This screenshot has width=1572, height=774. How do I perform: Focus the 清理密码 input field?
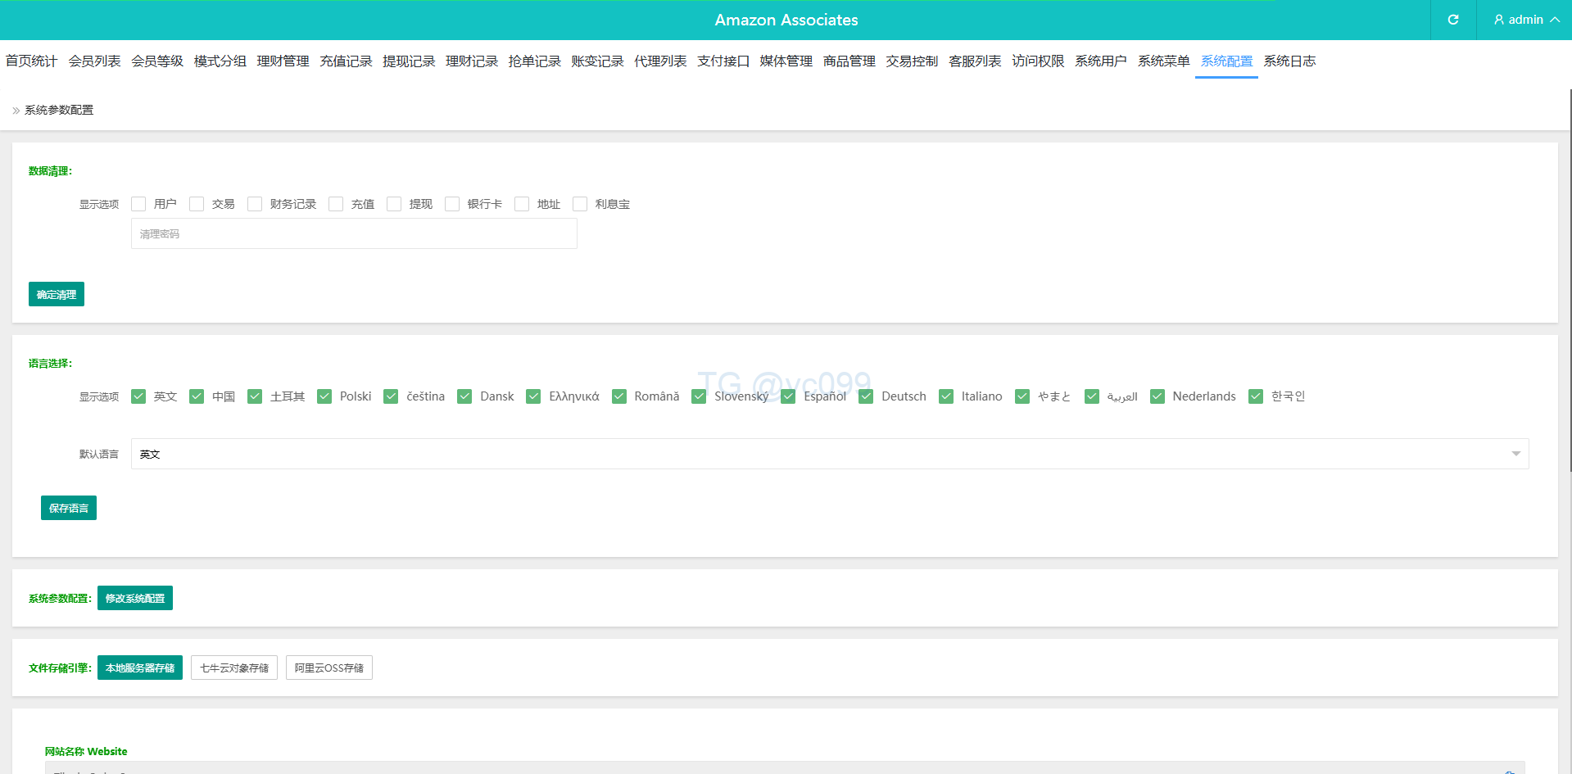point(354,233)
